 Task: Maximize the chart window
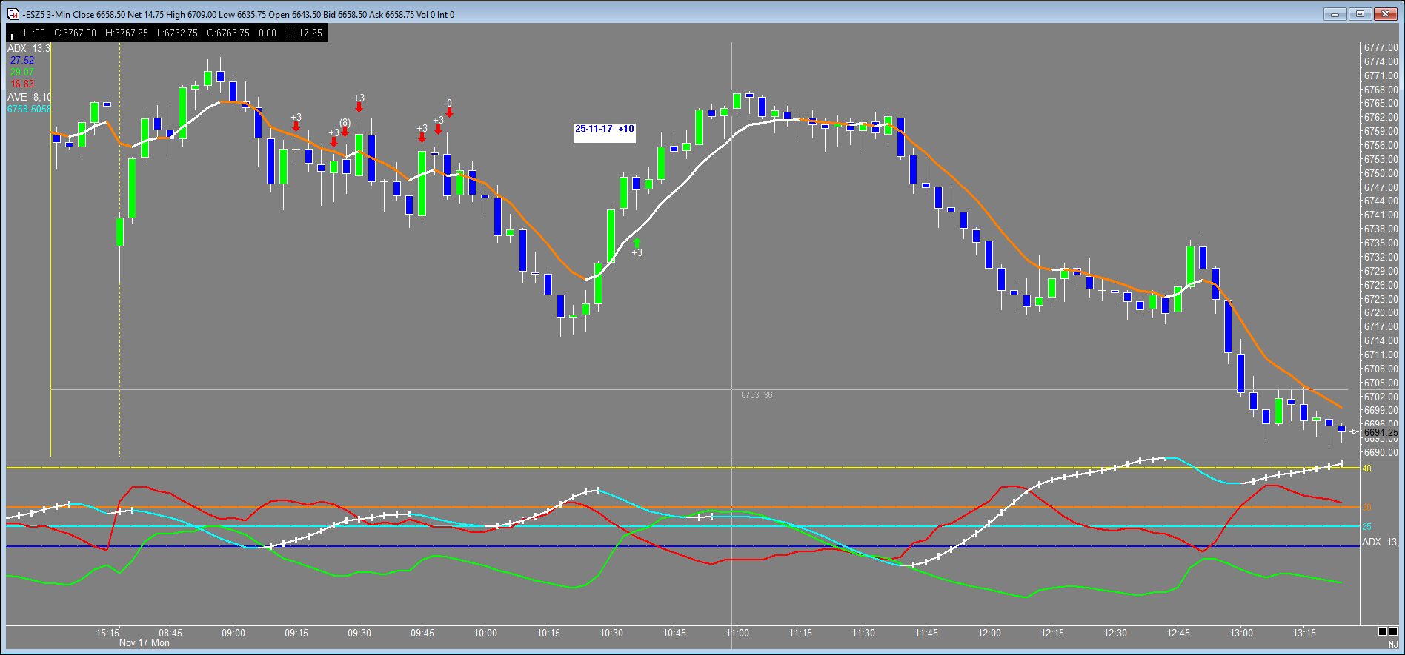[x=1361, y=14]
